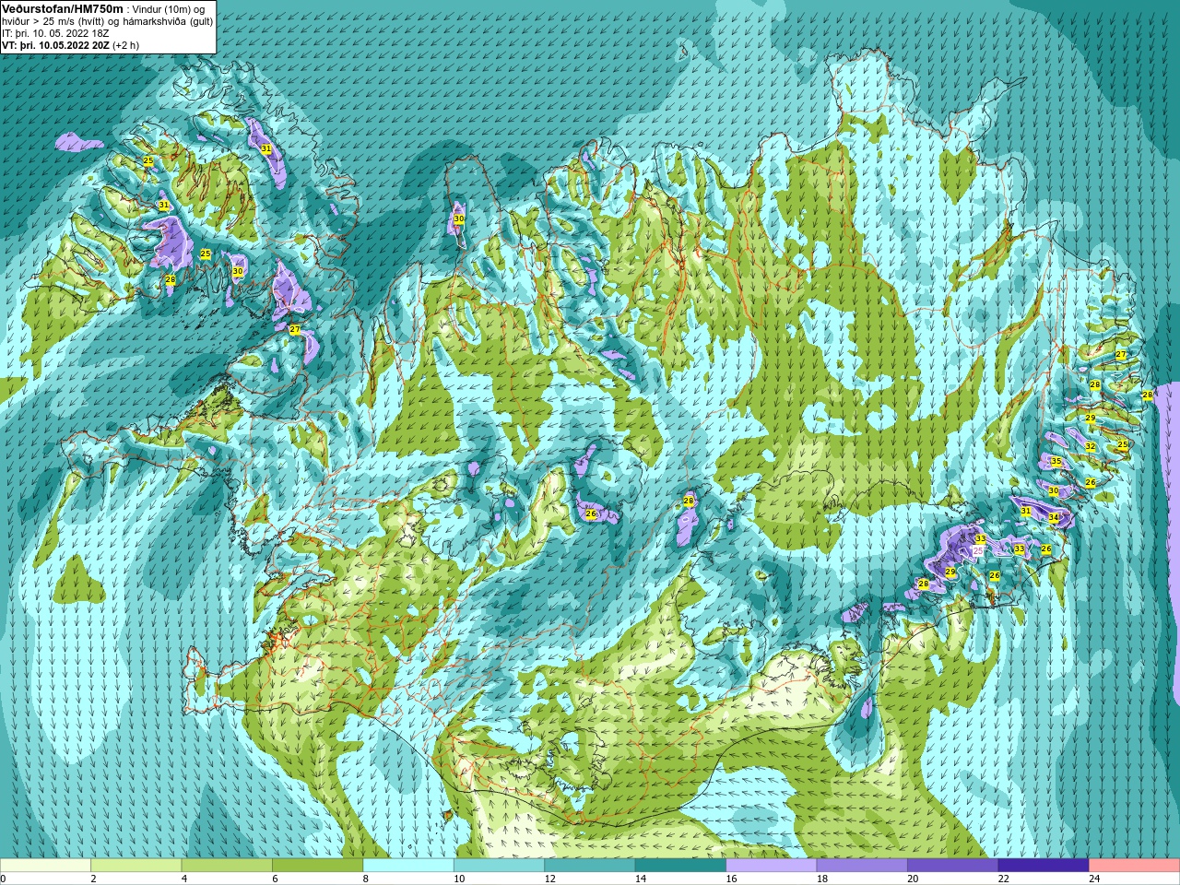Image resolution: width=1180 pixels, height=885 pixels.
Task: Click legend scale number 14
Action: (640, 879)
